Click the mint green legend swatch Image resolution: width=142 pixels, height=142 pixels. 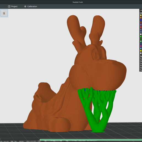141,41
